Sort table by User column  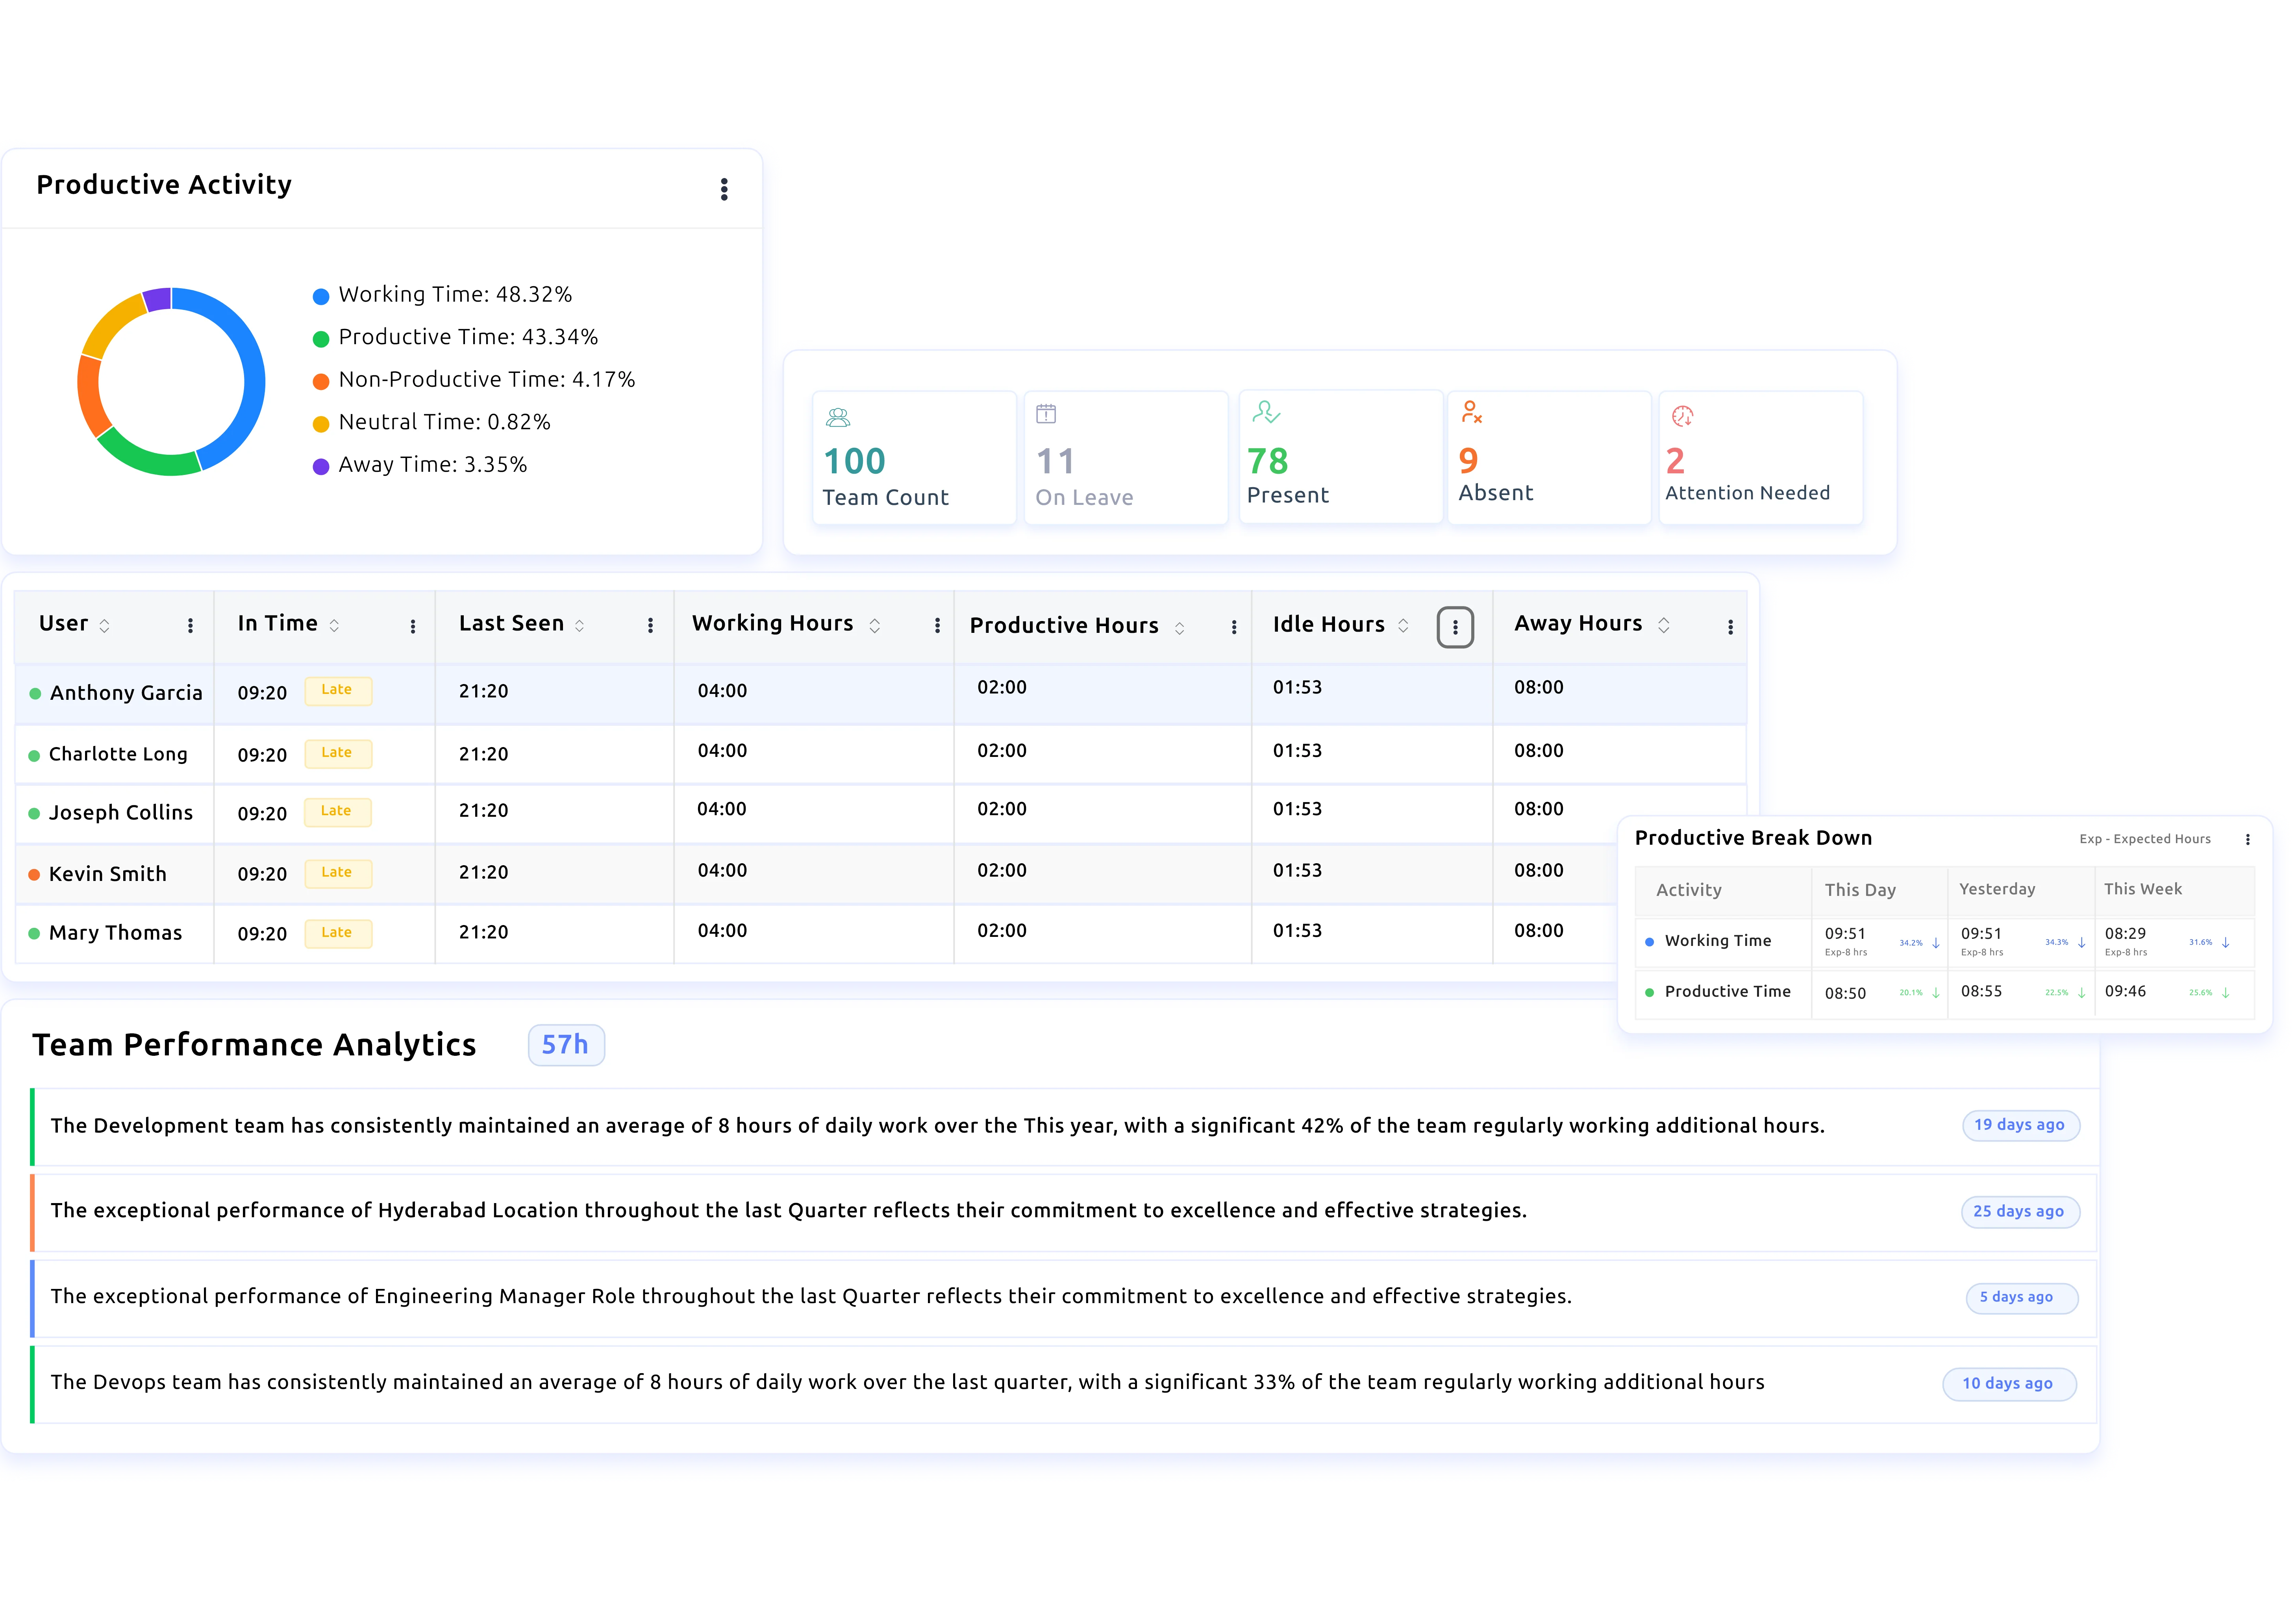(x=104, y=626)
